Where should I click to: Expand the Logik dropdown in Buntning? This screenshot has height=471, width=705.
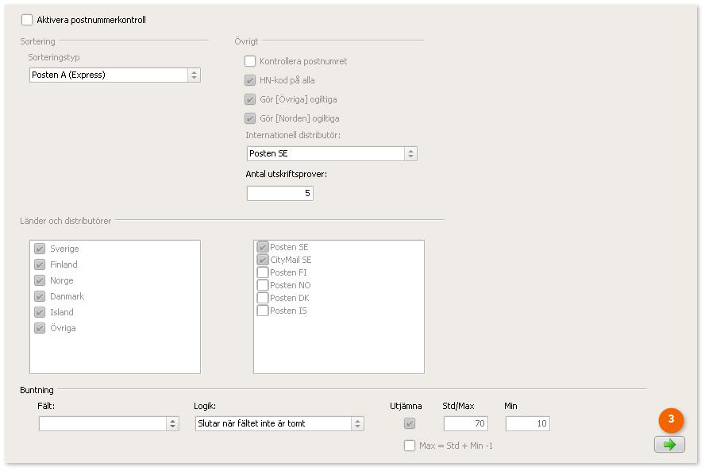point(279,424)
